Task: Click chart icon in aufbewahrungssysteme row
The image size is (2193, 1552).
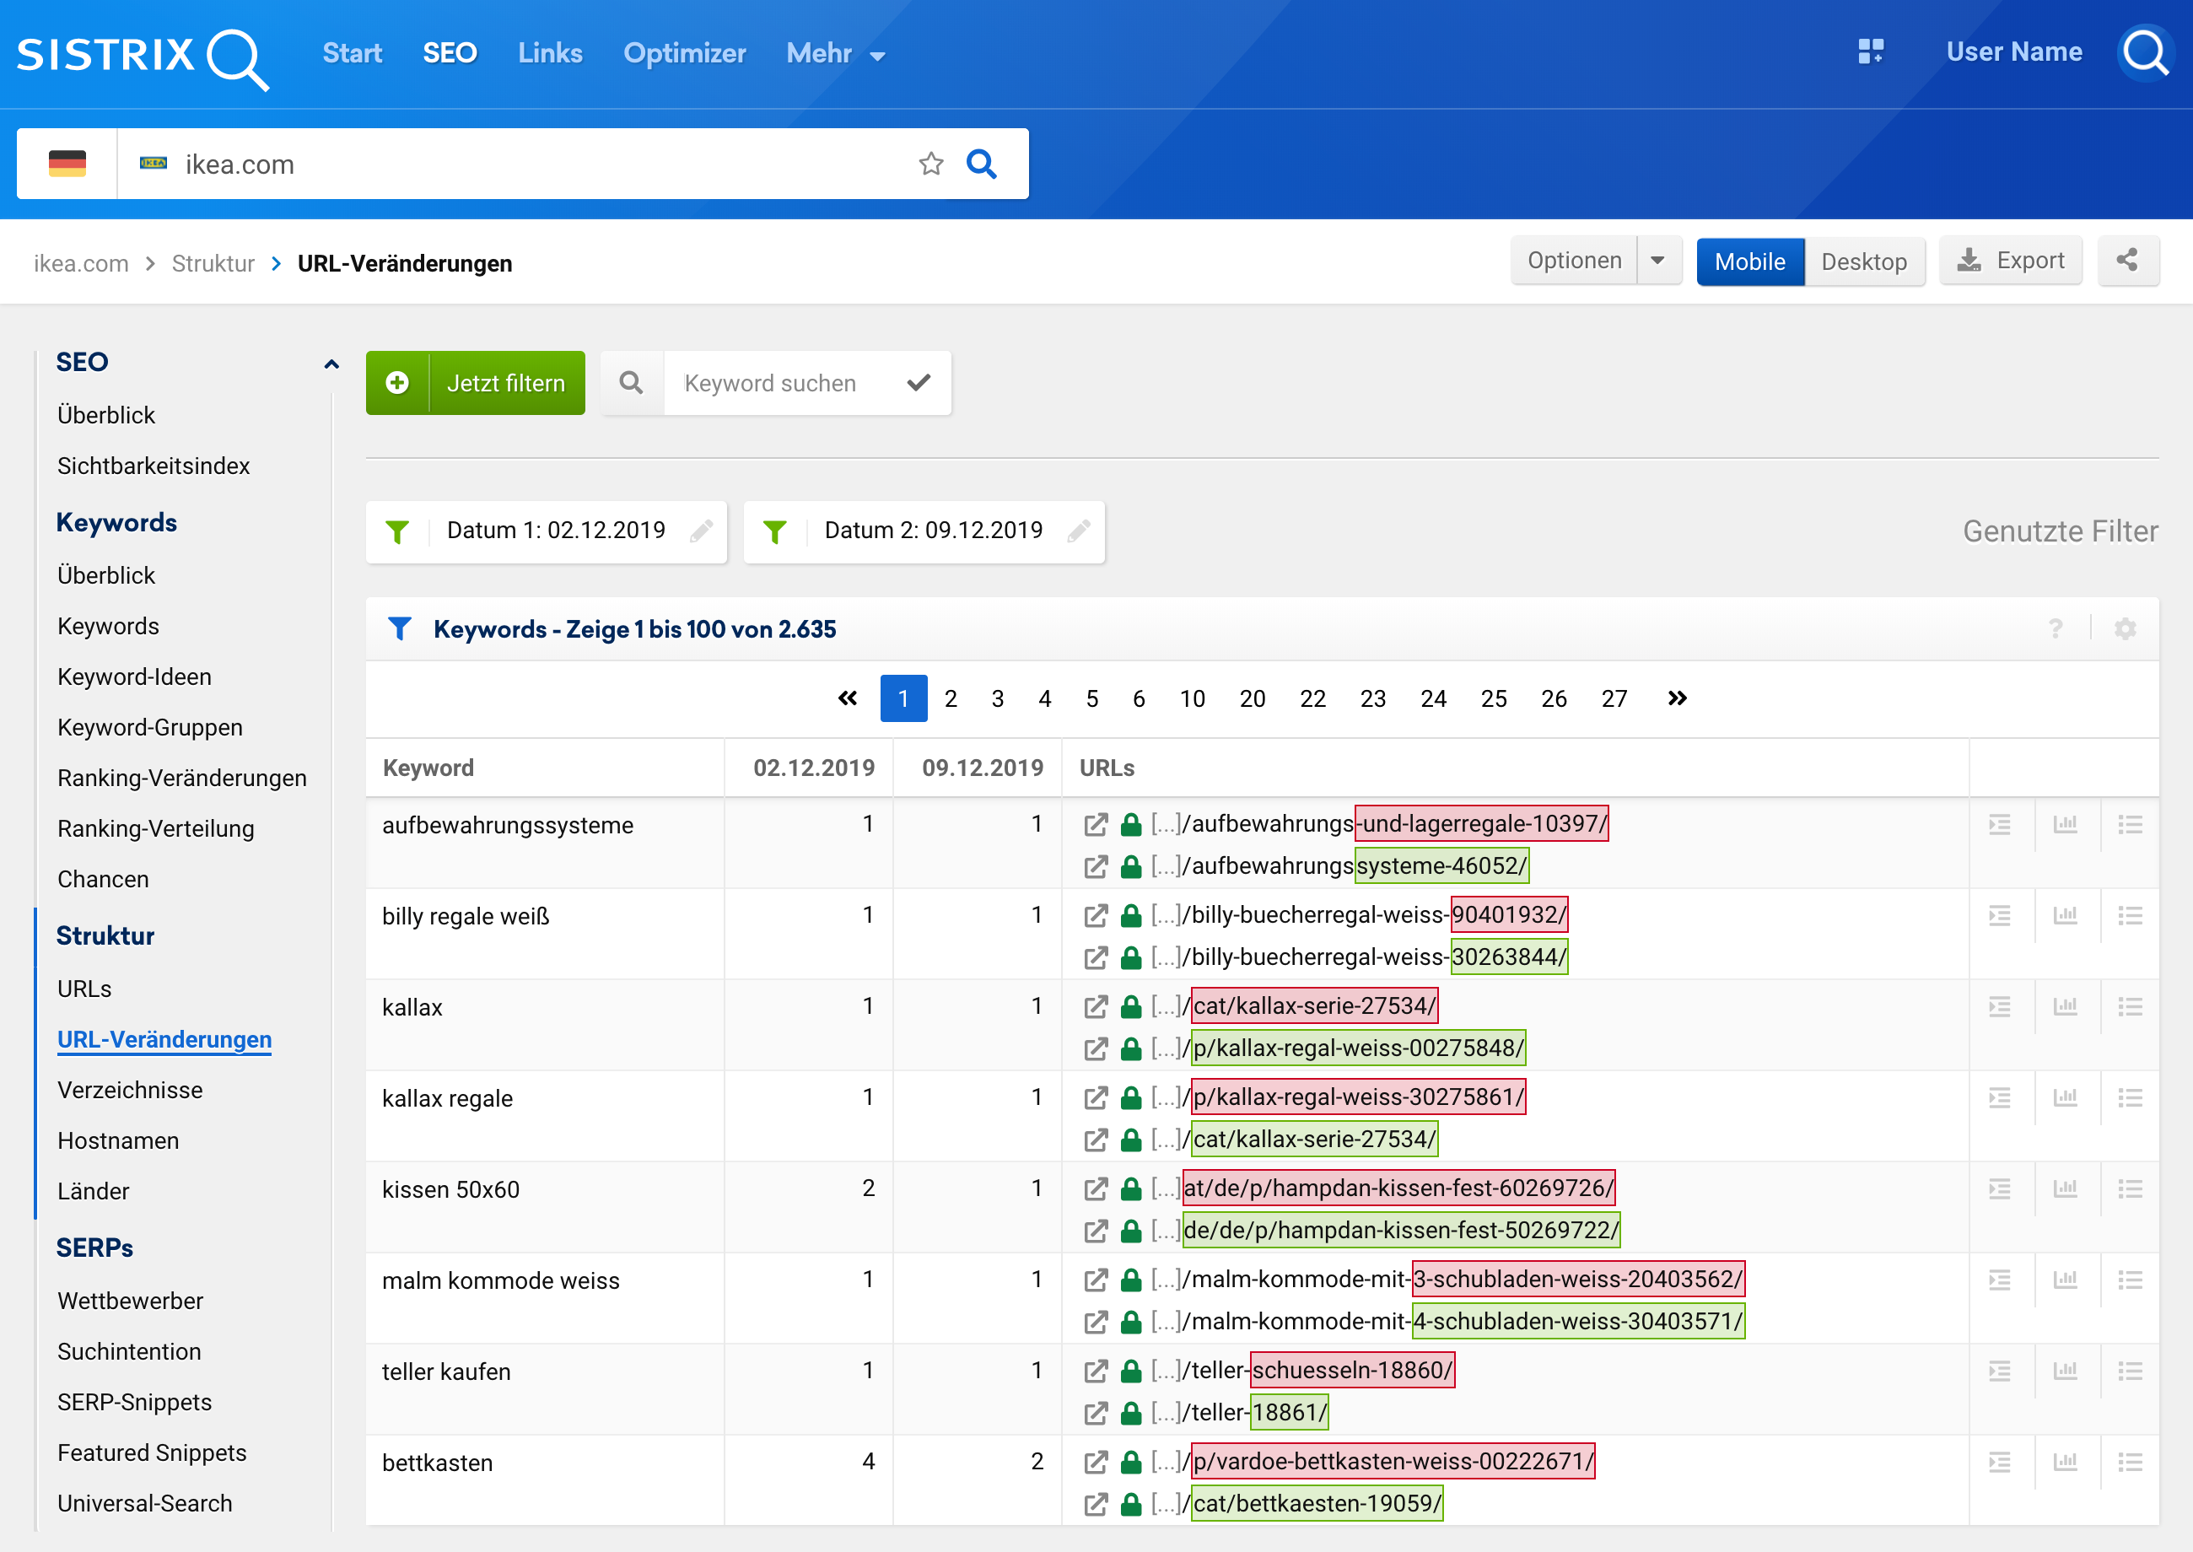Action: (2065, 824)
